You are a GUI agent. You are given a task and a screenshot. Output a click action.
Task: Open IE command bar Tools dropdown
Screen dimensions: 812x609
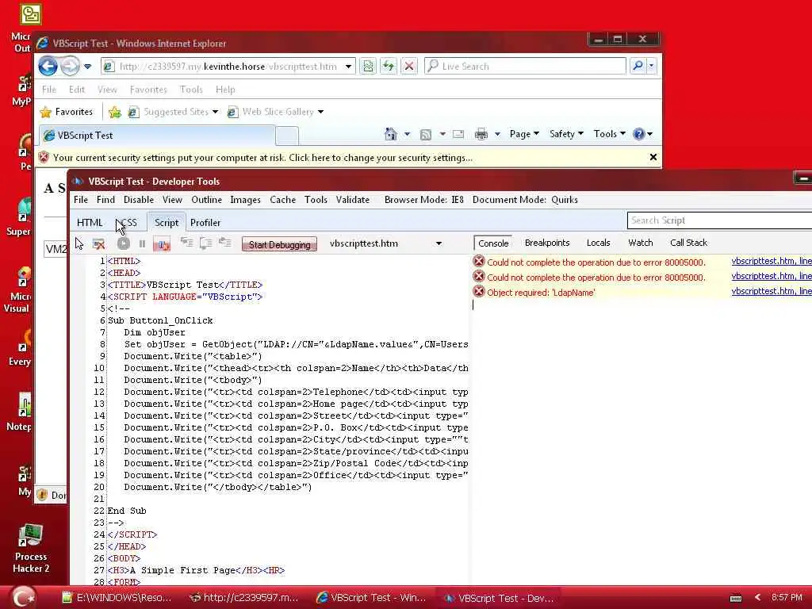pyautogui.click(x=610, y=134)
